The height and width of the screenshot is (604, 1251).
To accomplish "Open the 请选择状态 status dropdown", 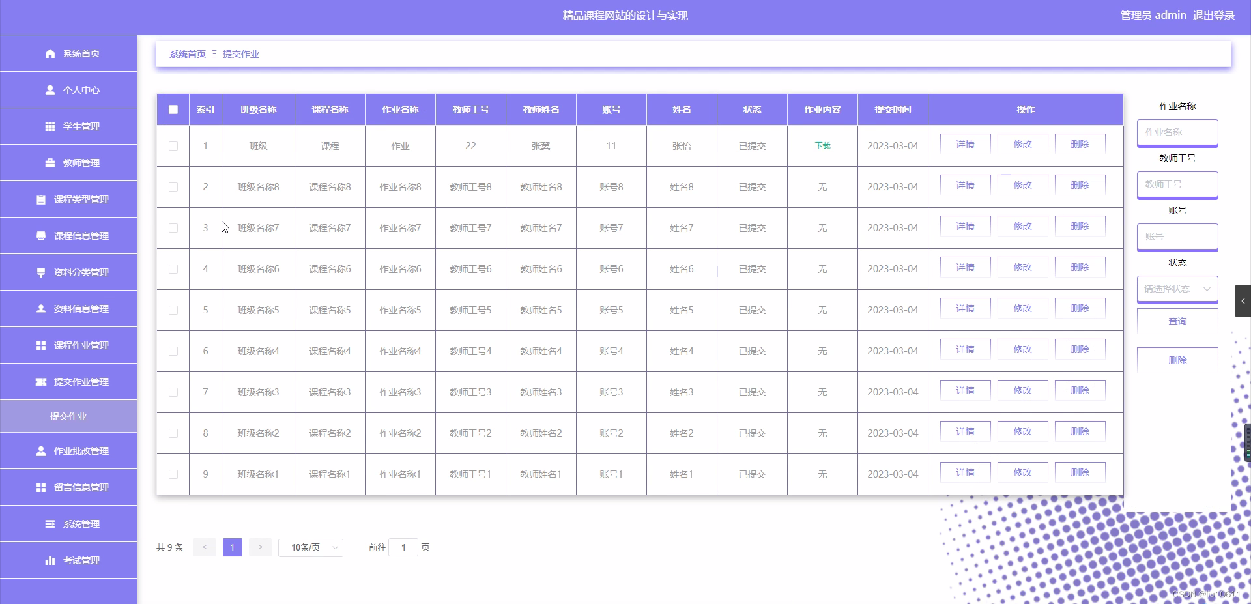I will 1177,289.
